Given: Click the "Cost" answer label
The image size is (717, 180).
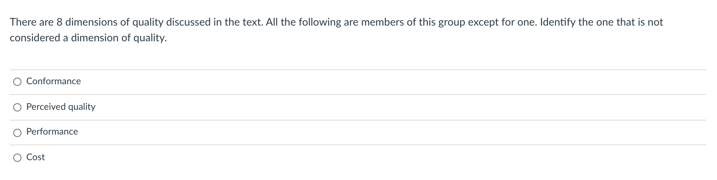Looking at the screenshot, I should pos(36,157).
